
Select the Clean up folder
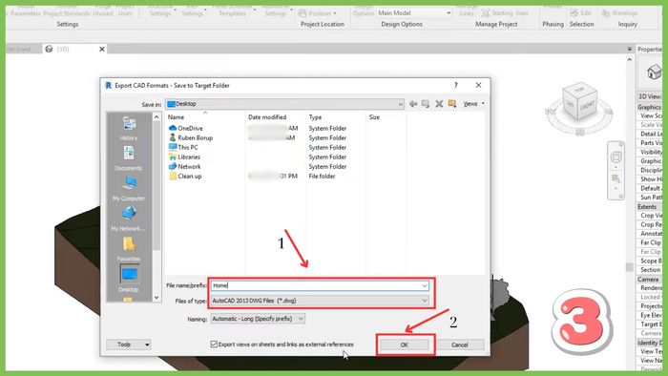185,177
